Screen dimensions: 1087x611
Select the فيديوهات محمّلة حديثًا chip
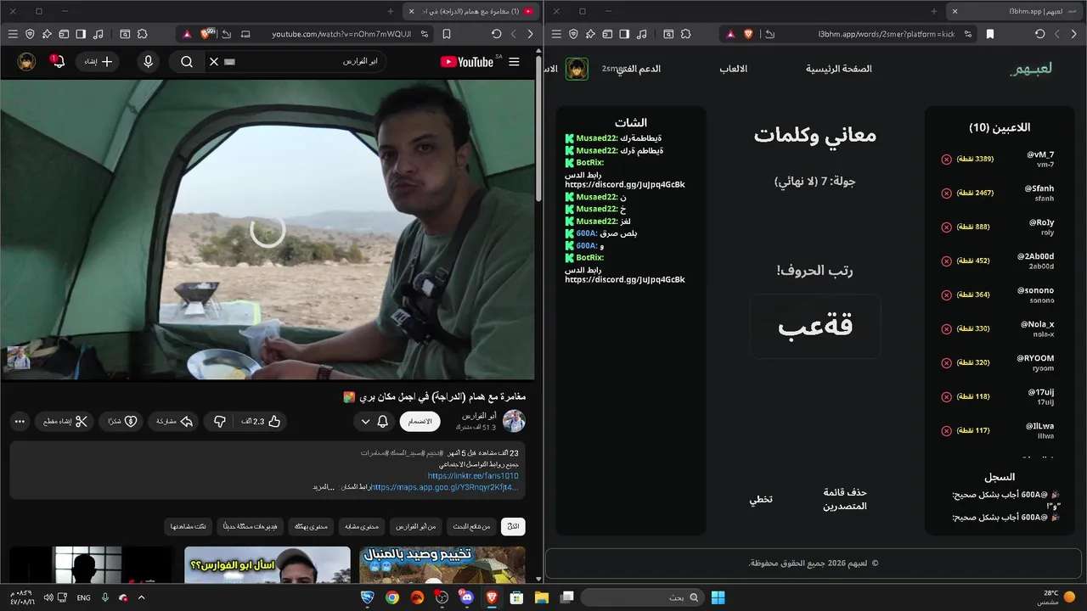tap(250, 527)
